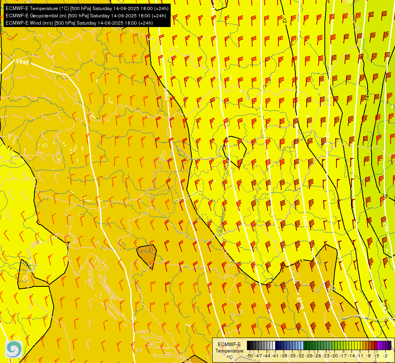Screen dimensions: 395x363
Task: Select the ECMWF-E Temperature 500 hPa title line
Action: [x=87, y=8]
